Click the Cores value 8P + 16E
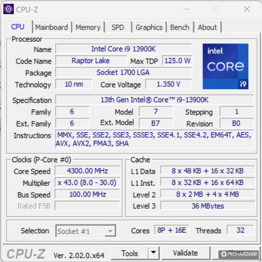The image size is (262, 262). (172, 230)
